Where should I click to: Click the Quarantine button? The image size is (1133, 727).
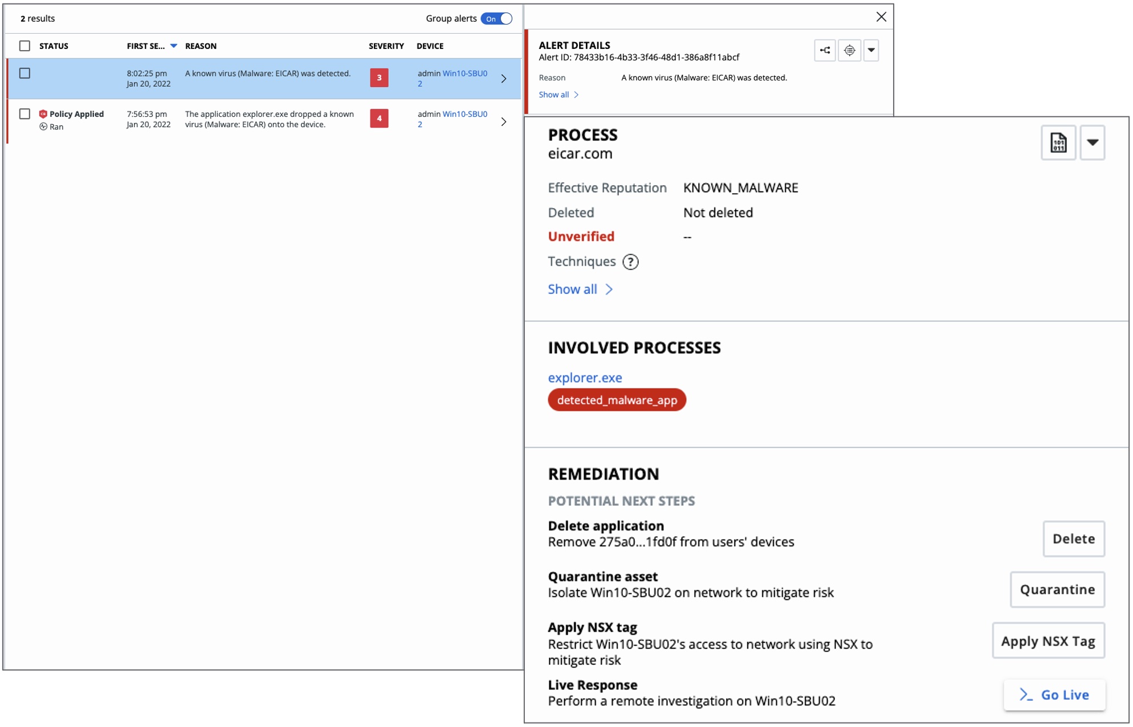[1057, 589]
